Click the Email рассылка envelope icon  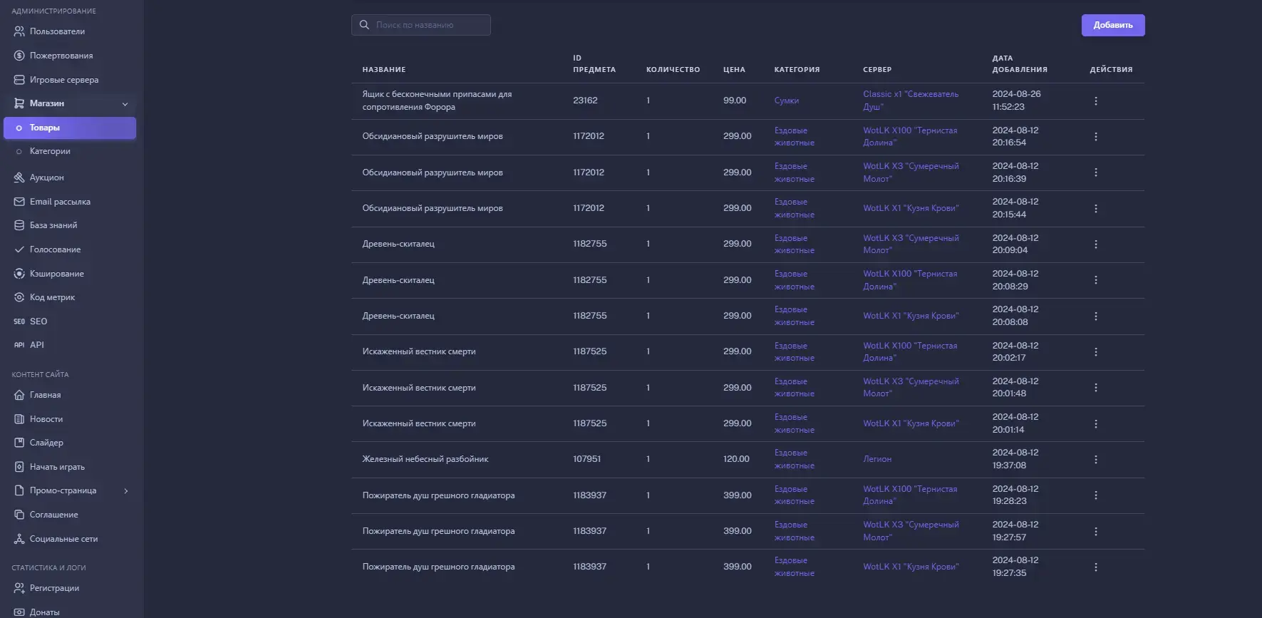coord(19,202)
